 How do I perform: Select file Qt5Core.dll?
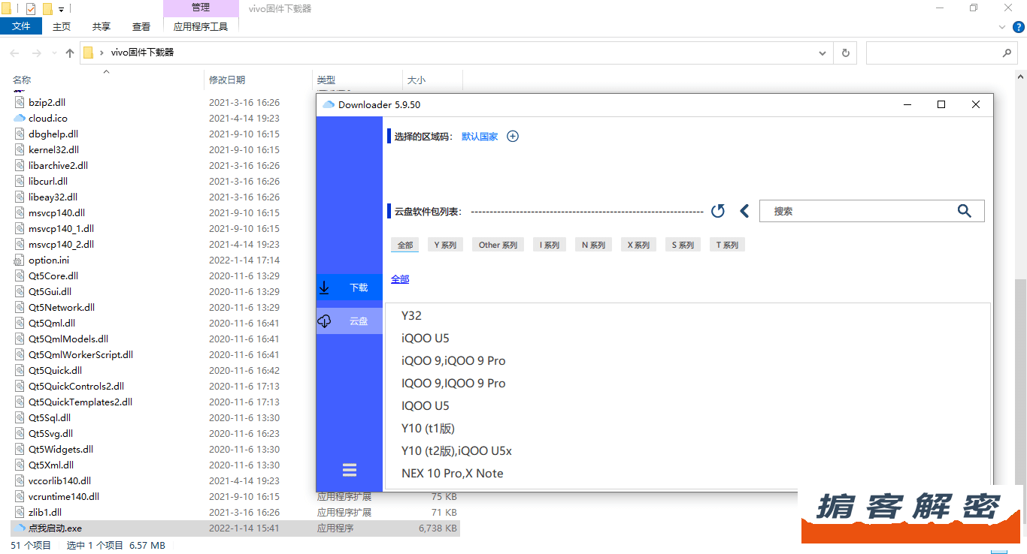coord(53,275)
